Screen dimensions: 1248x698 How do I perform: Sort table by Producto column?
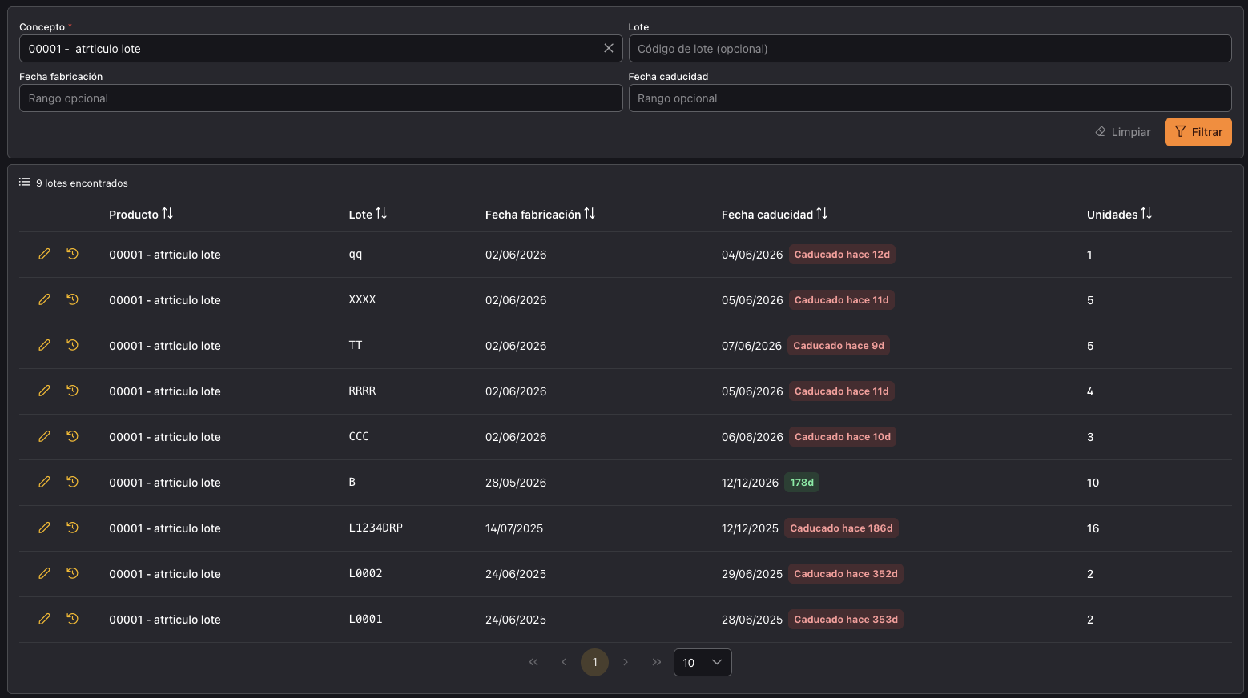[141, 214]
